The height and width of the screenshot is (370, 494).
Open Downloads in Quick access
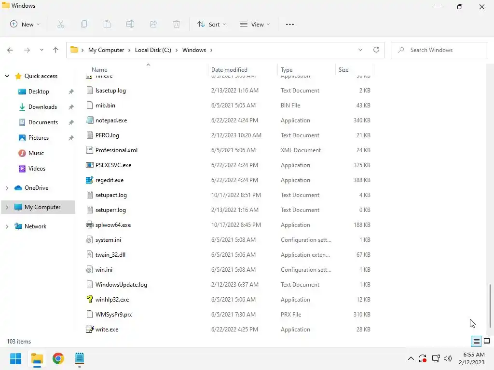[x=42, y=106]
